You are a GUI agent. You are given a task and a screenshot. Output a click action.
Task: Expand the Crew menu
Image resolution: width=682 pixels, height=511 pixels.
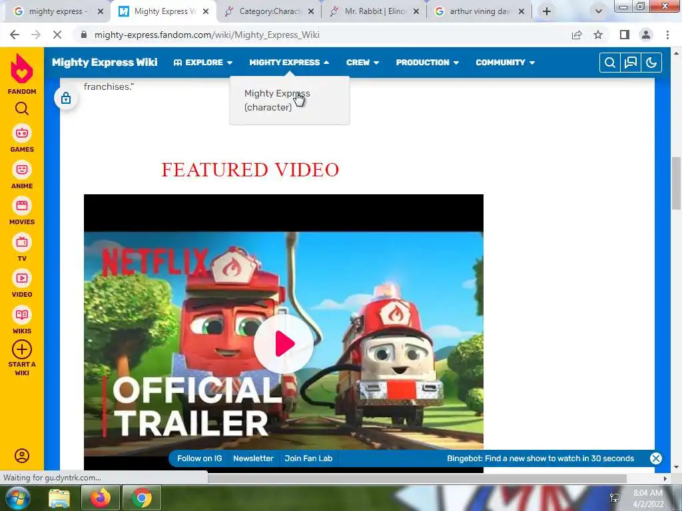coord(363,63)
